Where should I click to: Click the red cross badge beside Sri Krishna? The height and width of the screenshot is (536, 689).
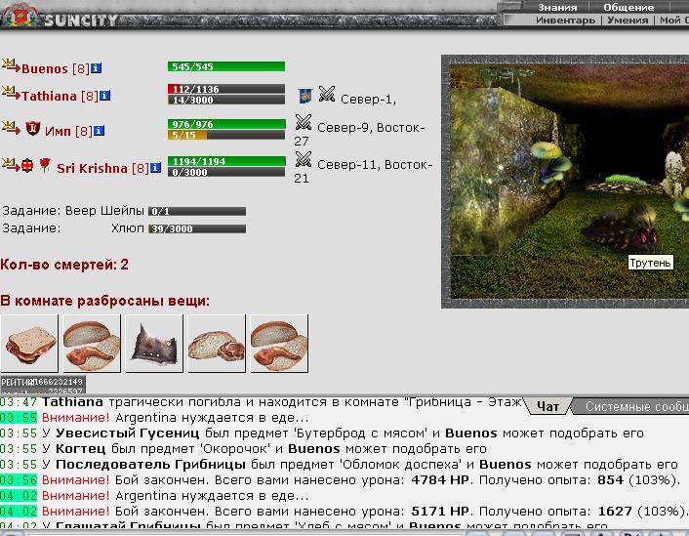click(27, 165)
